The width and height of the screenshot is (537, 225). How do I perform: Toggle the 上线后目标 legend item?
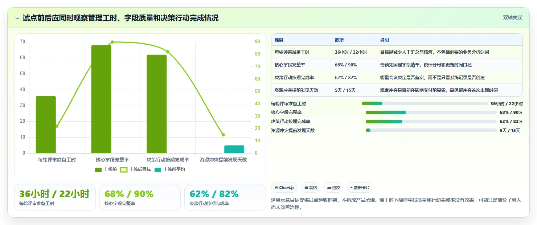click(x=135, y=169)
